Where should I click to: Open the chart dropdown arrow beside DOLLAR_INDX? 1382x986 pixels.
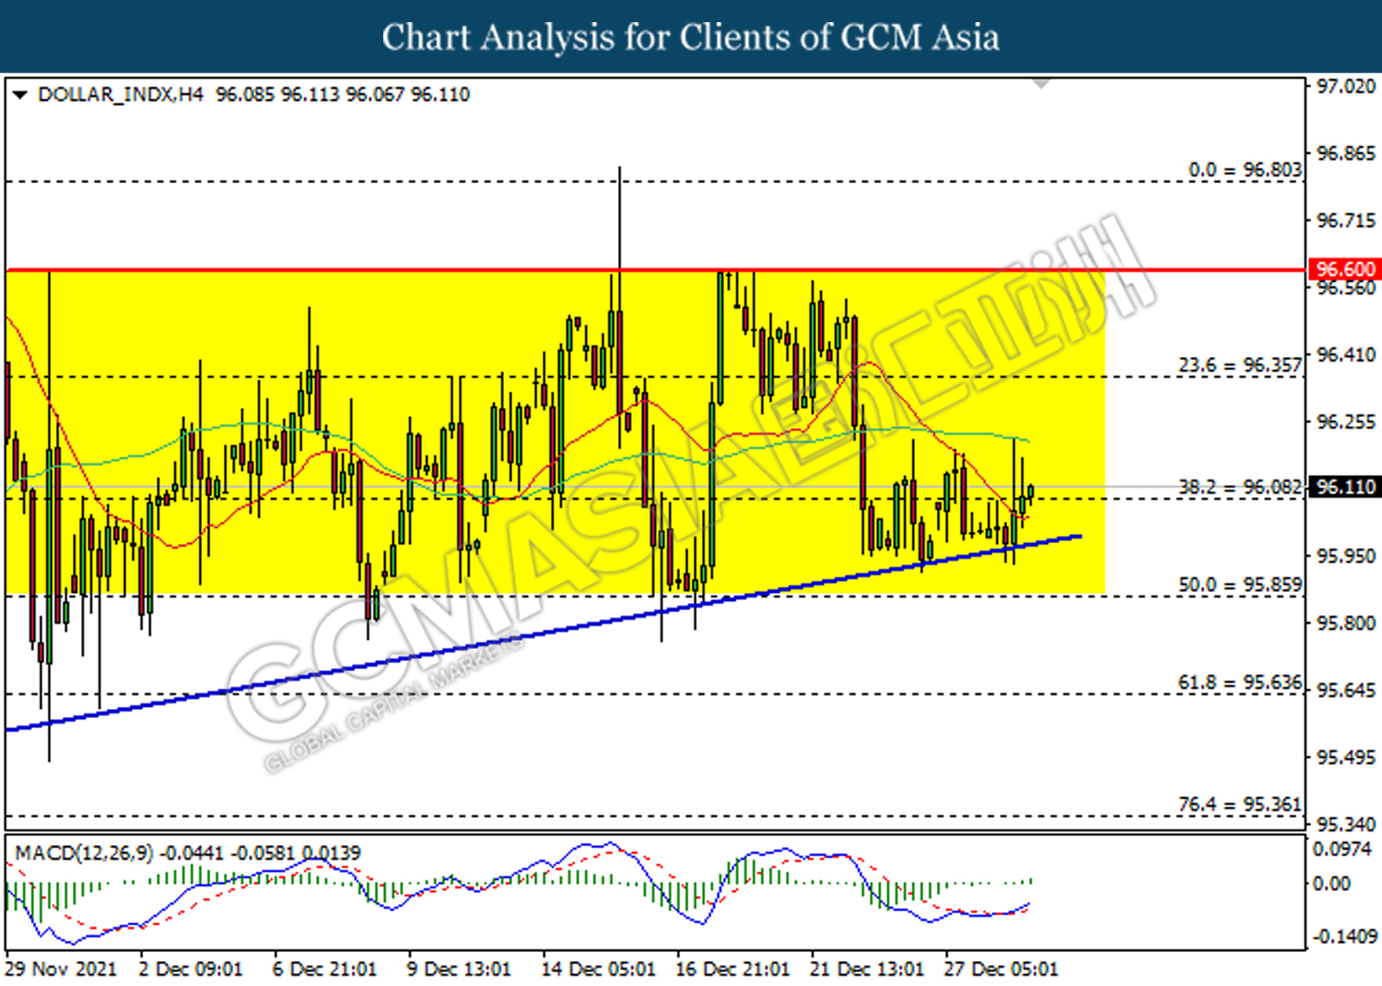pos(19,95)
